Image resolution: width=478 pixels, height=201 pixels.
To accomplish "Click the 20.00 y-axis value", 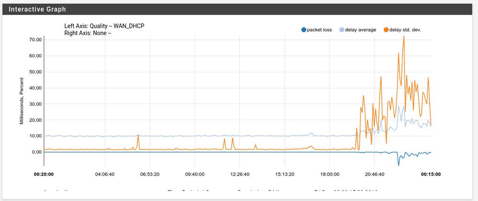I will point(35,120).
